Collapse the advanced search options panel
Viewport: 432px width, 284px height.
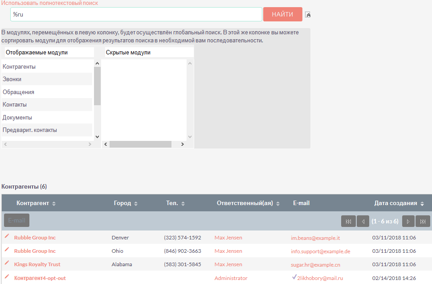(x=308, y=15)
